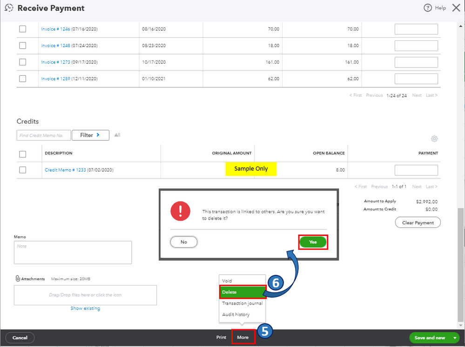465x347 pixels.
Task: Tick the checkbox for Invoice # 1248
Action: point(22,46)
